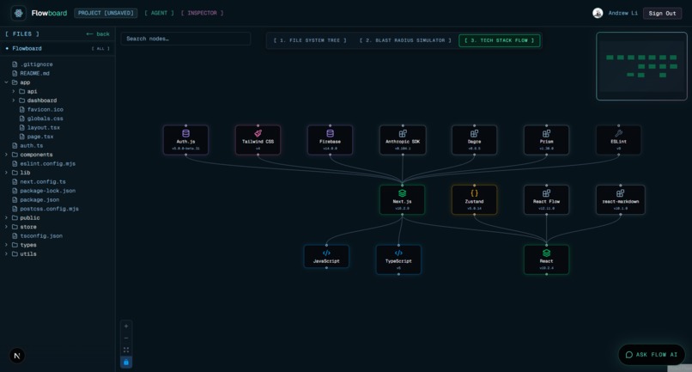Open the .gitignore file icon
The width and height of the screenshot is (692, 372).
coord(15,64)
